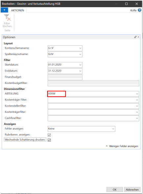Click Weniger Felder anzeigen link
143x194 pixels.
(x=124, y=146)
